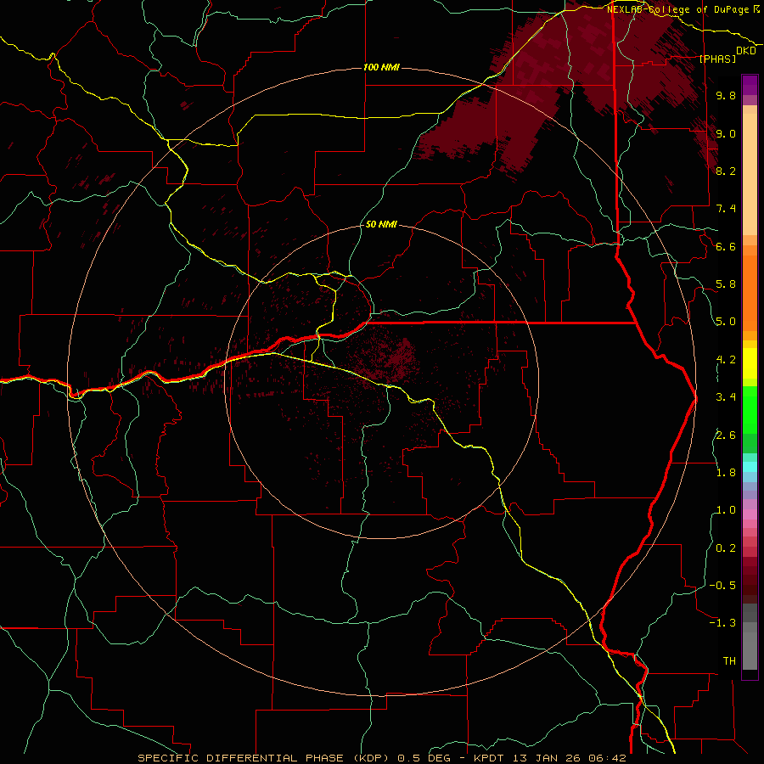Click the "50 NMI" range ring label
Viewport: 764px width, 764px height.
click(x=381, y=224)
